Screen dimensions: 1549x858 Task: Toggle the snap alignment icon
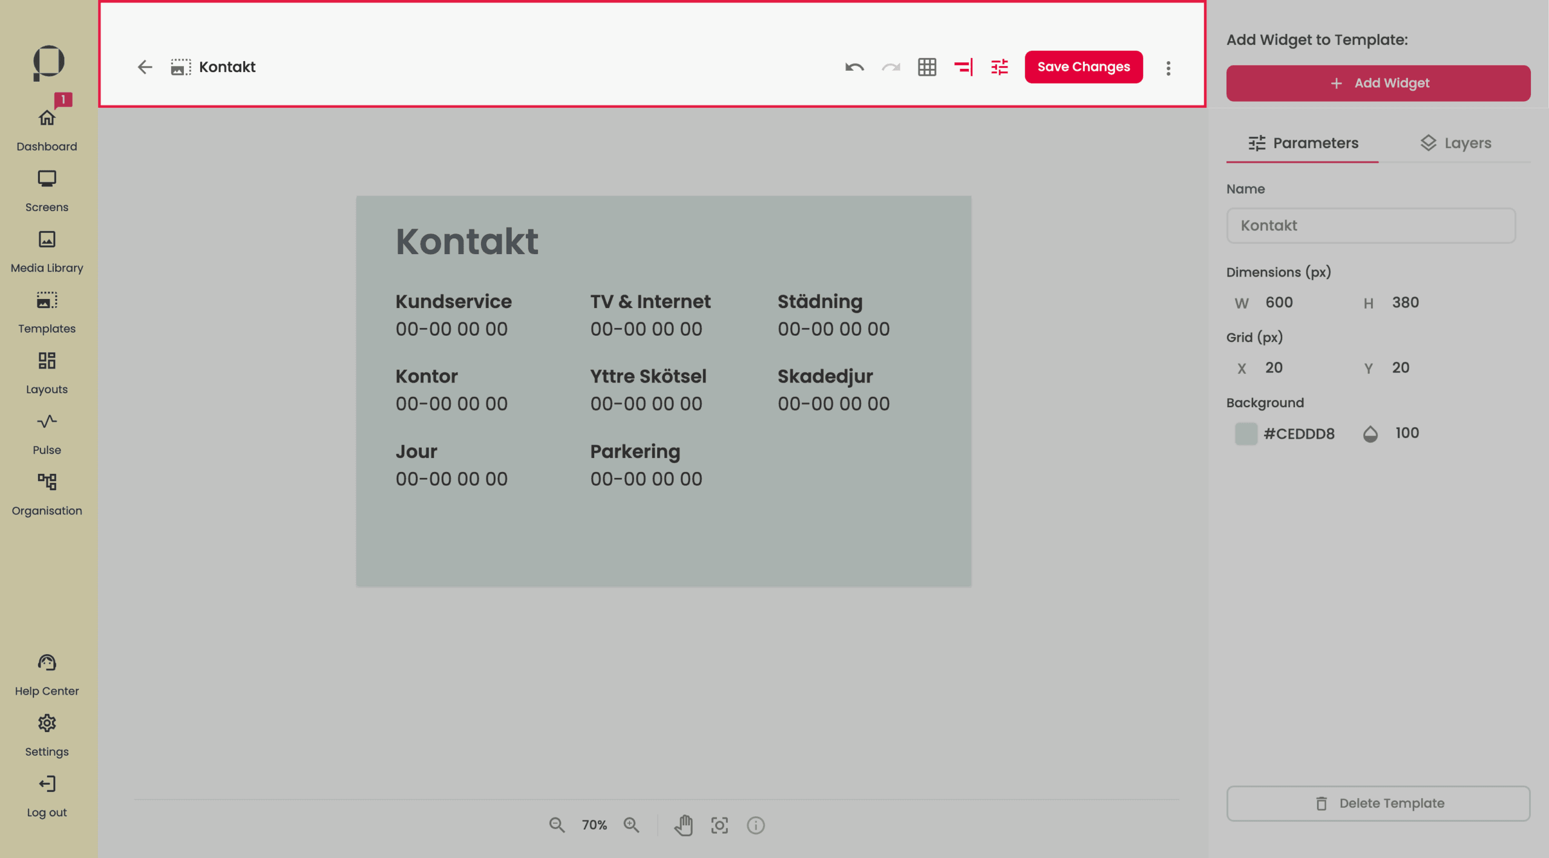point(963,67)
